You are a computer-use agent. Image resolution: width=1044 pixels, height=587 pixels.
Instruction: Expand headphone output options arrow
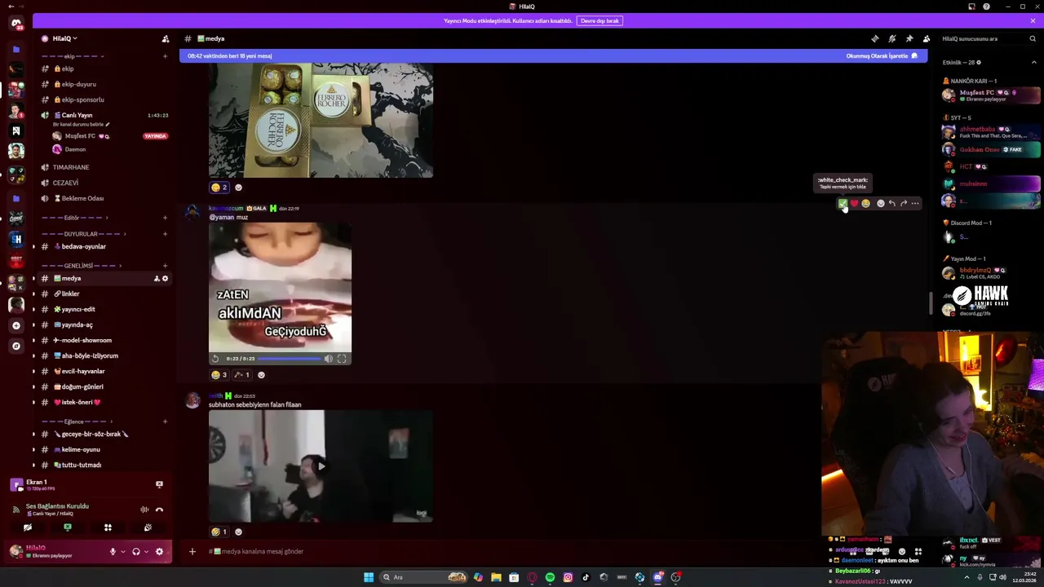point(146,551)
